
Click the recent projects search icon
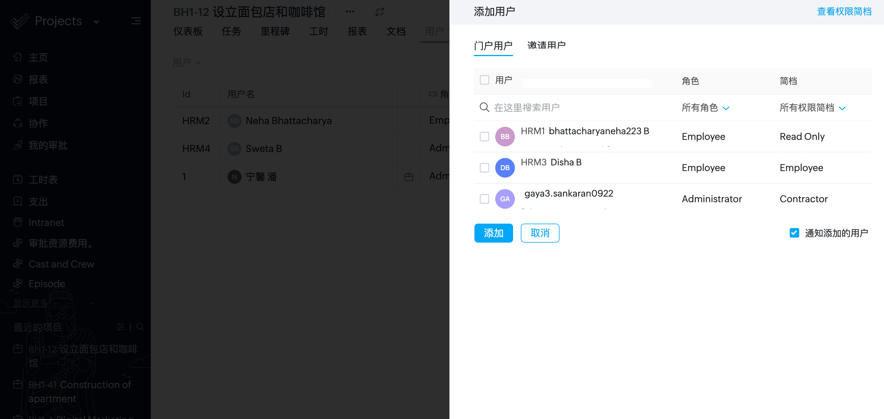coord(140,327)
